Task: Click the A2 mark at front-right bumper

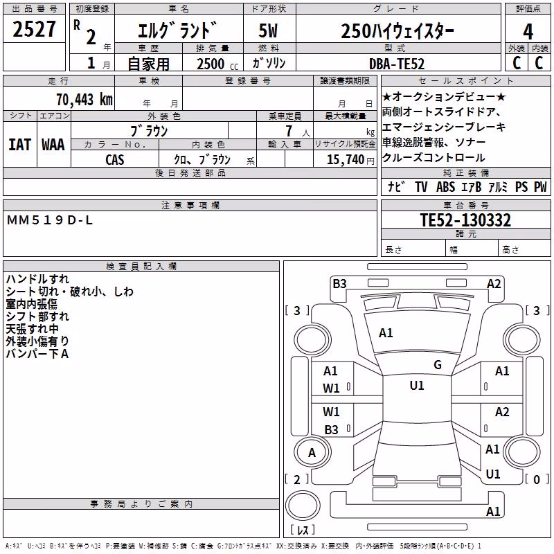Action: [494, 284]
